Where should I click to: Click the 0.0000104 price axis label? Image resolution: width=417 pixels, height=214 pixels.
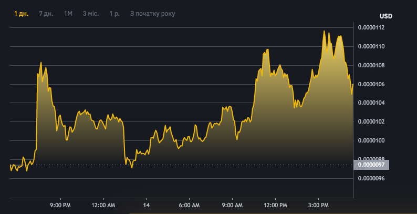pyautogui.click(x=371, y=103)
